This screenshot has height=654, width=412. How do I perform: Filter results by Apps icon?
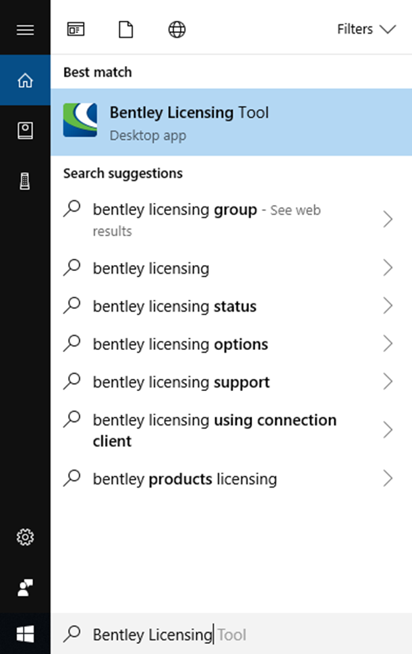tap(76, 30)
